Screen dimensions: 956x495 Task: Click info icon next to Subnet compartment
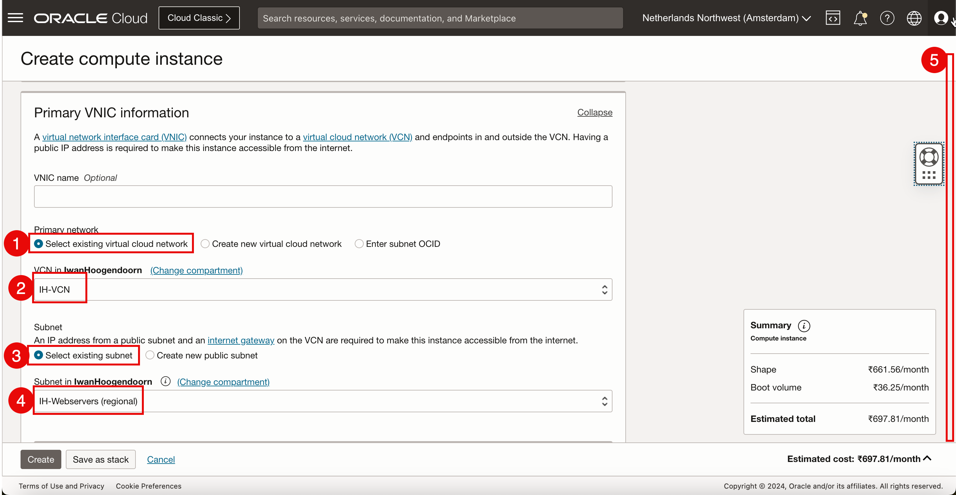point(166,381)
